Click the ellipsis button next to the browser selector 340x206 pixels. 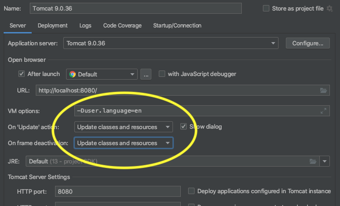point(146,74)
